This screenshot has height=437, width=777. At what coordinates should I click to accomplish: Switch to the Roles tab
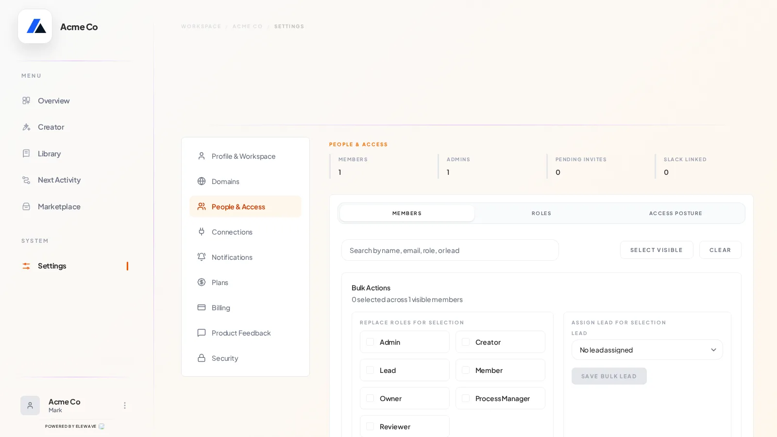(x=541, y=213)
